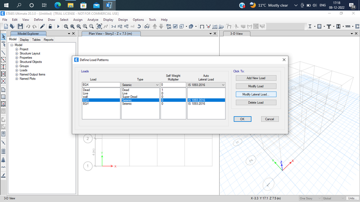The height and width of the screenshot is (202, 360).
Task: Click OK in Define Load Patterns dialog
Action: coord(243,119)
